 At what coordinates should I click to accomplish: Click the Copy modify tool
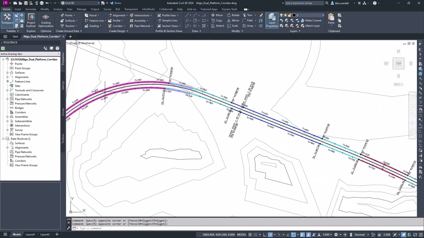pos(217,20)
